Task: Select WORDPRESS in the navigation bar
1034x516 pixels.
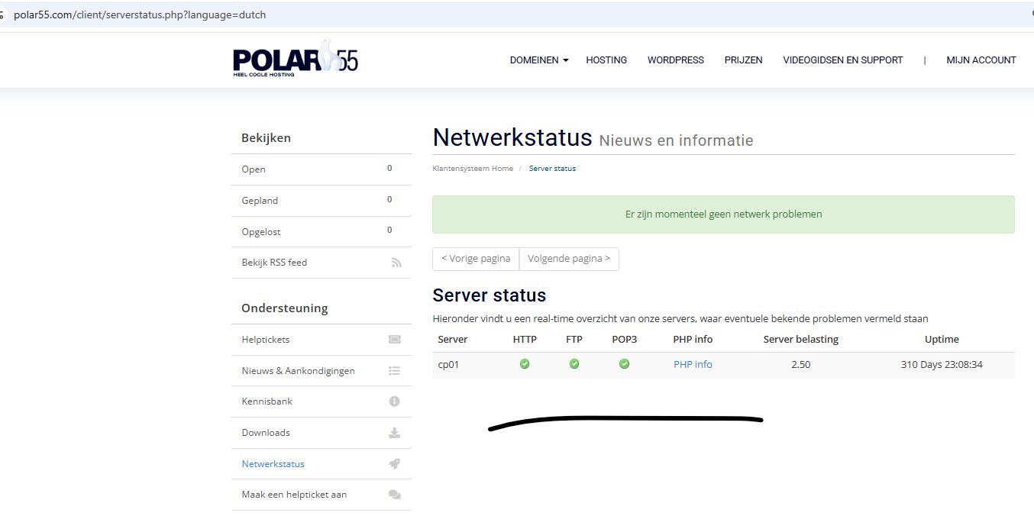Action: tap(675, 60)
